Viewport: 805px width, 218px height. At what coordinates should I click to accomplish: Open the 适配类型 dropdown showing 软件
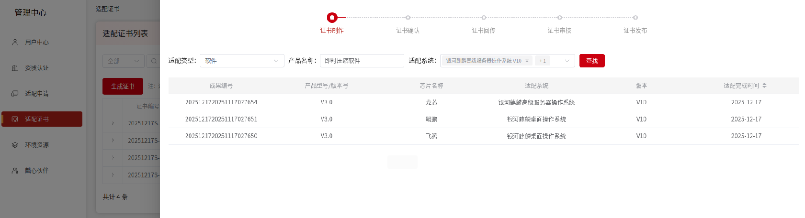[242, 61]
